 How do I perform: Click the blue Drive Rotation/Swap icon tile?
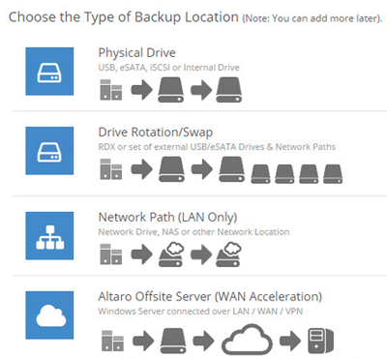(x=49, y=151)
